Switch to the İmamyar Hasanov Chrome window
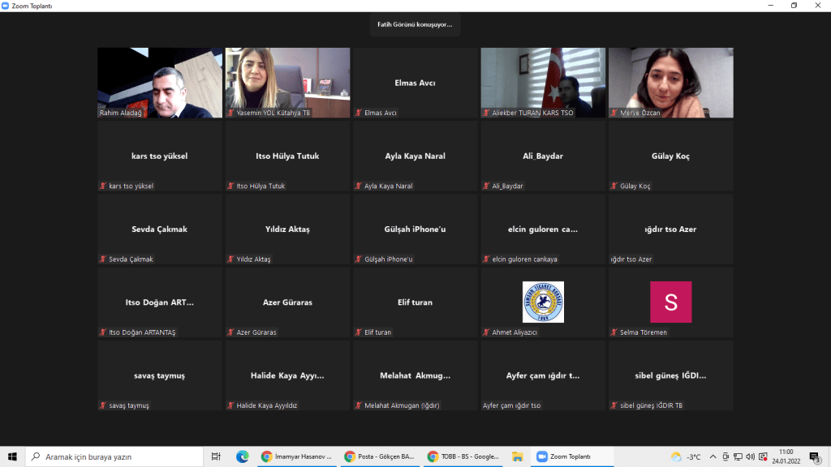 297,456
